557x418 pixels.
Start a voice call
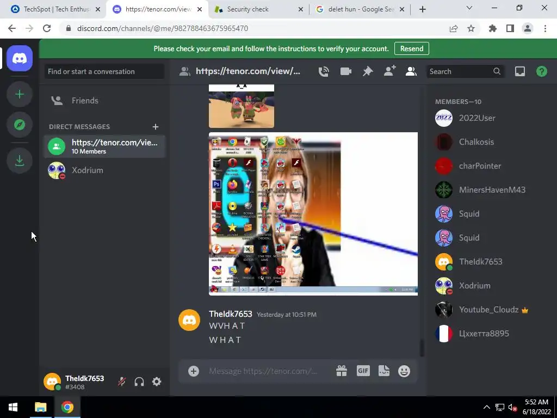324,71
